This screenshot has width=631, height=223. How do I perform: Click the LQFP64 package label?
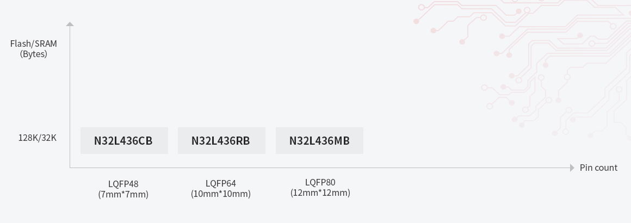(221, 183)
